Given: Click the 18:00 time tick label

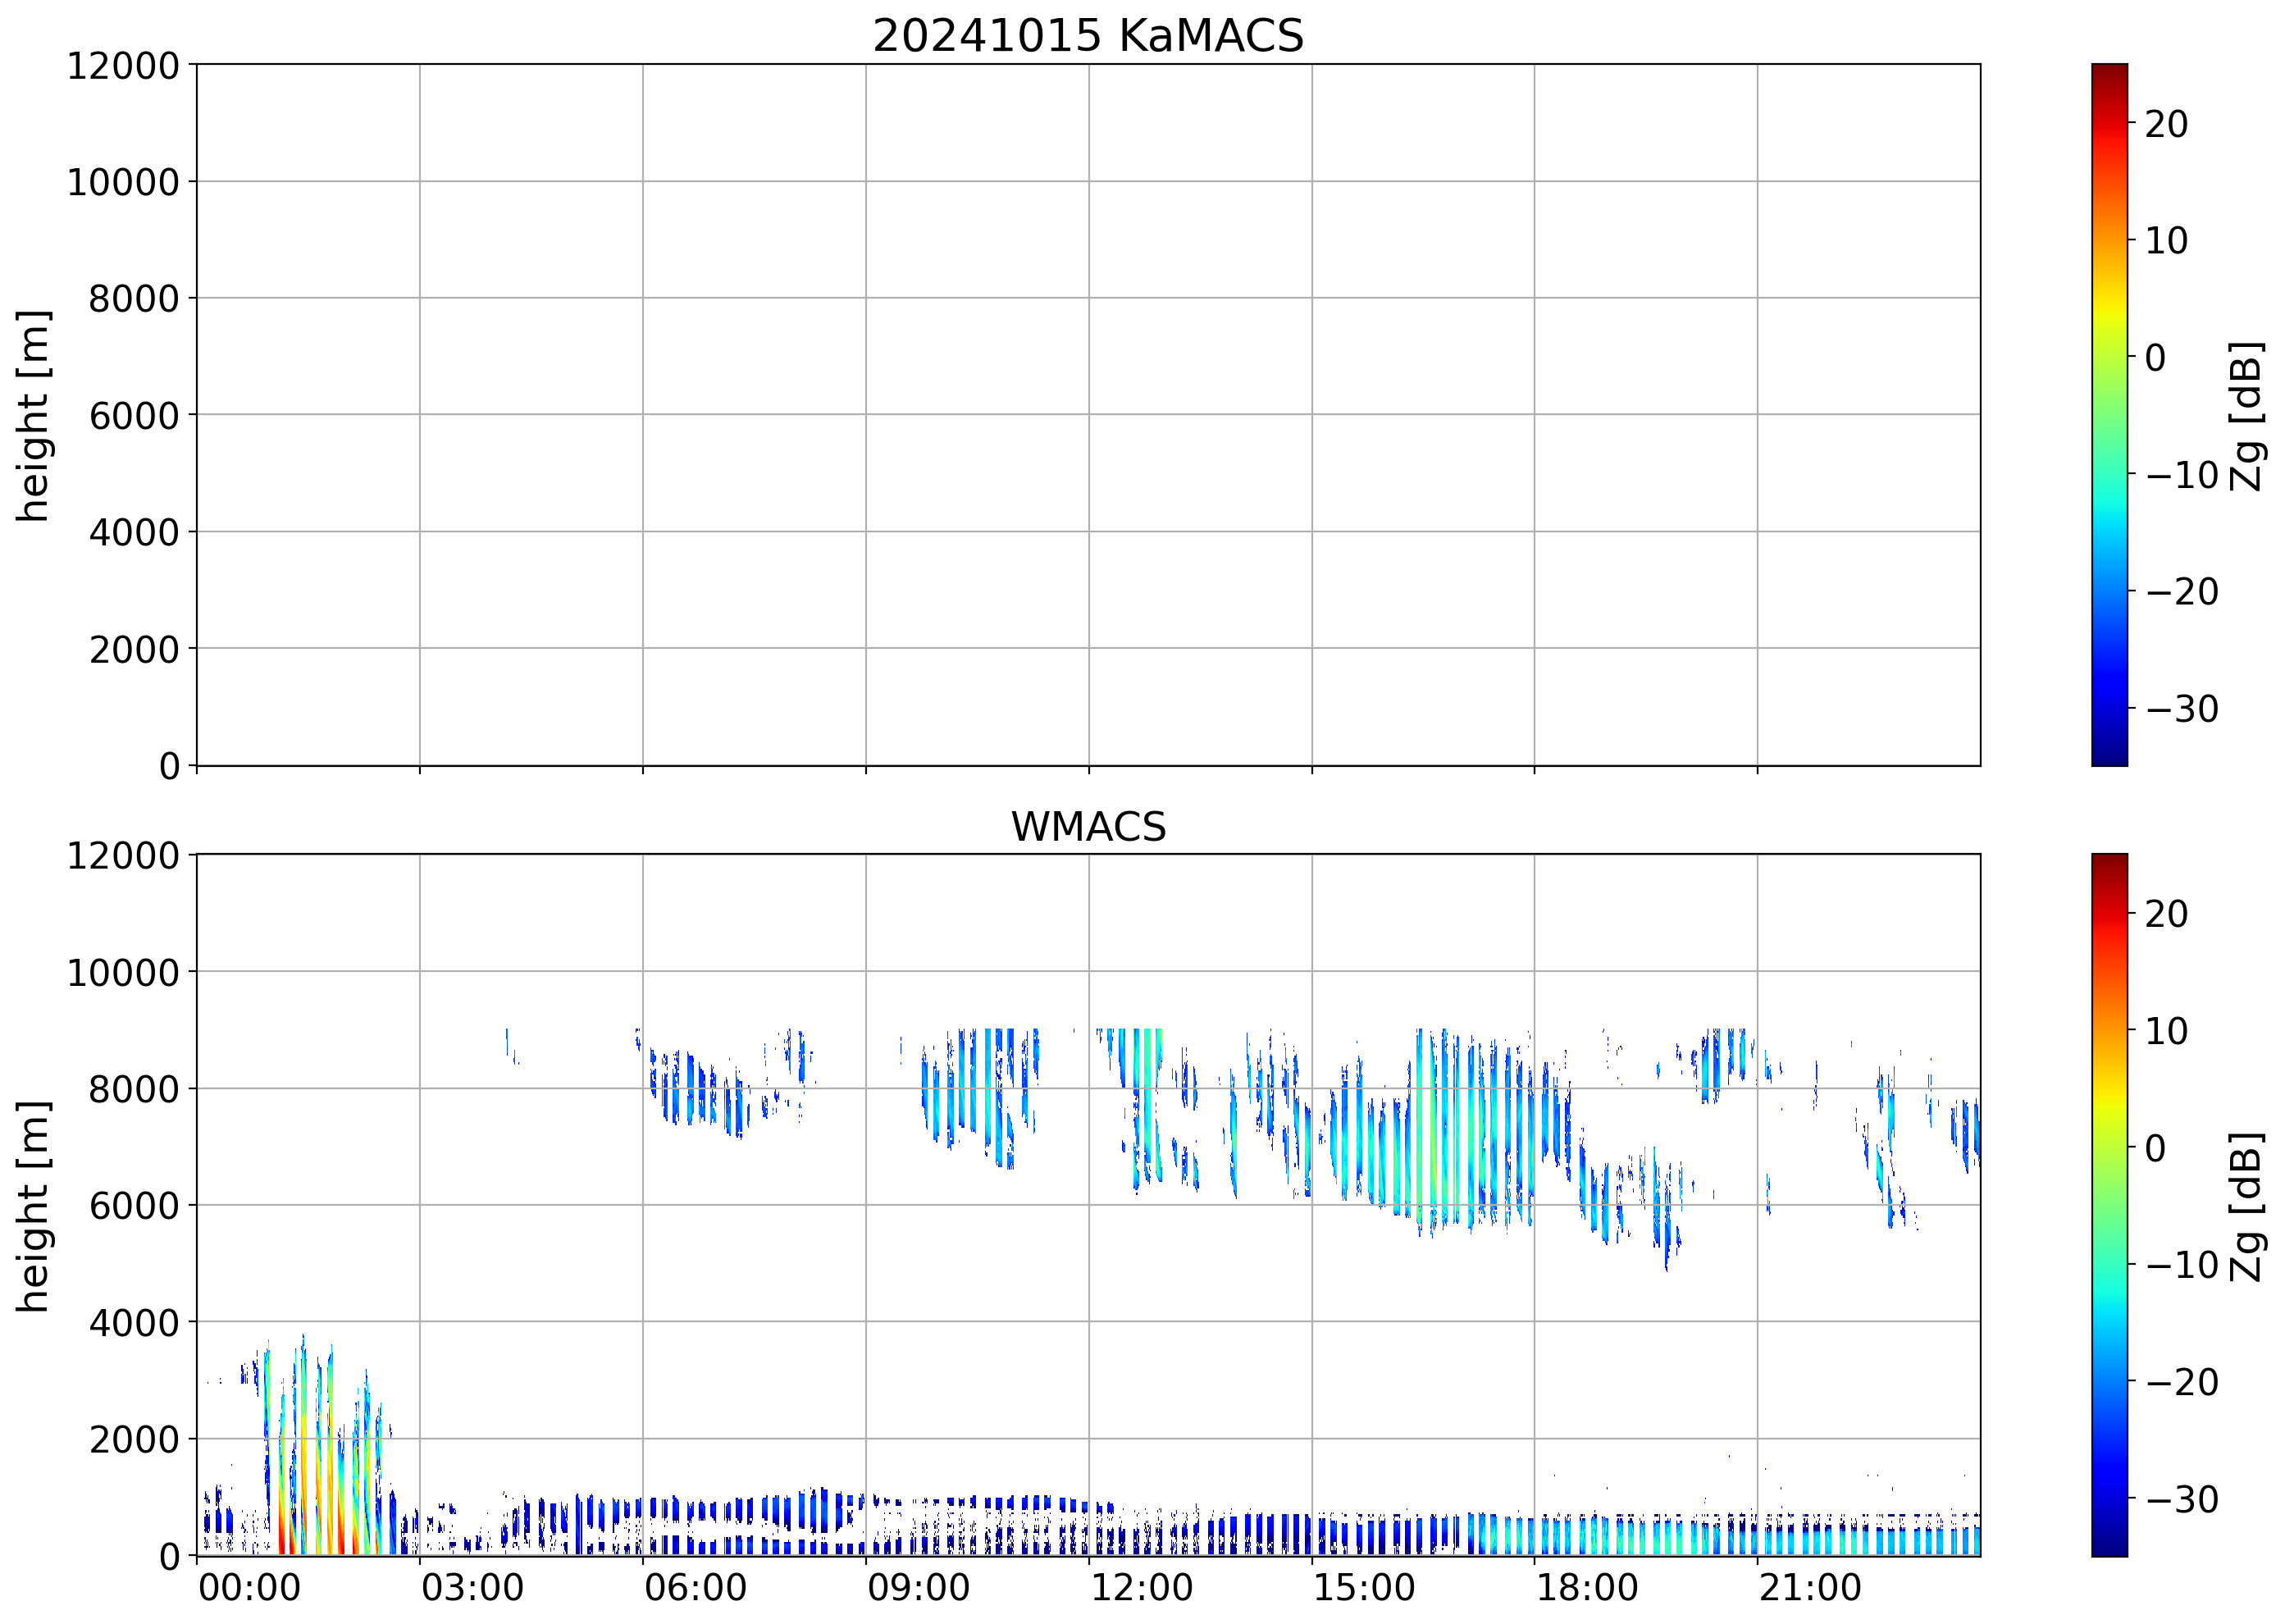Looking at the screenshot, I should point(1587,1588).
